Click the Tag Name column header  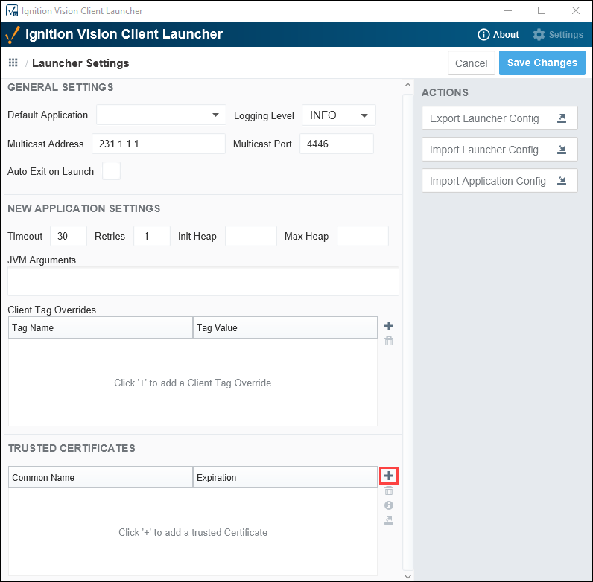(101, 327)
